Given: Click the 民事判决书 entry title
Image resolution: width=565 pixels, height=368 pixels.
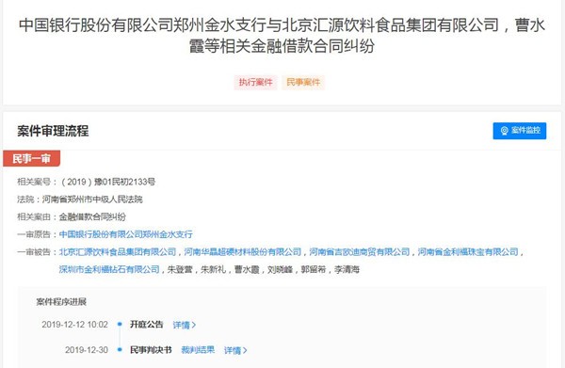Looking at the screenshot, I should [x=151, y=349].
